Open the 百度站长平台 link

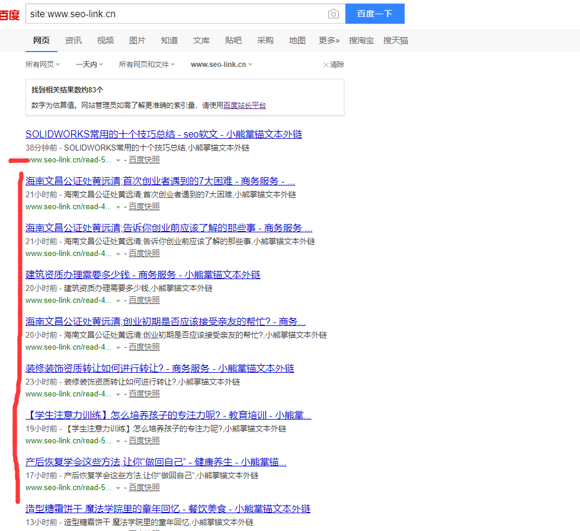pos(245,105)
